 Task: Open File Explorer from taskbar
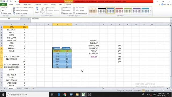pos(77,95)
